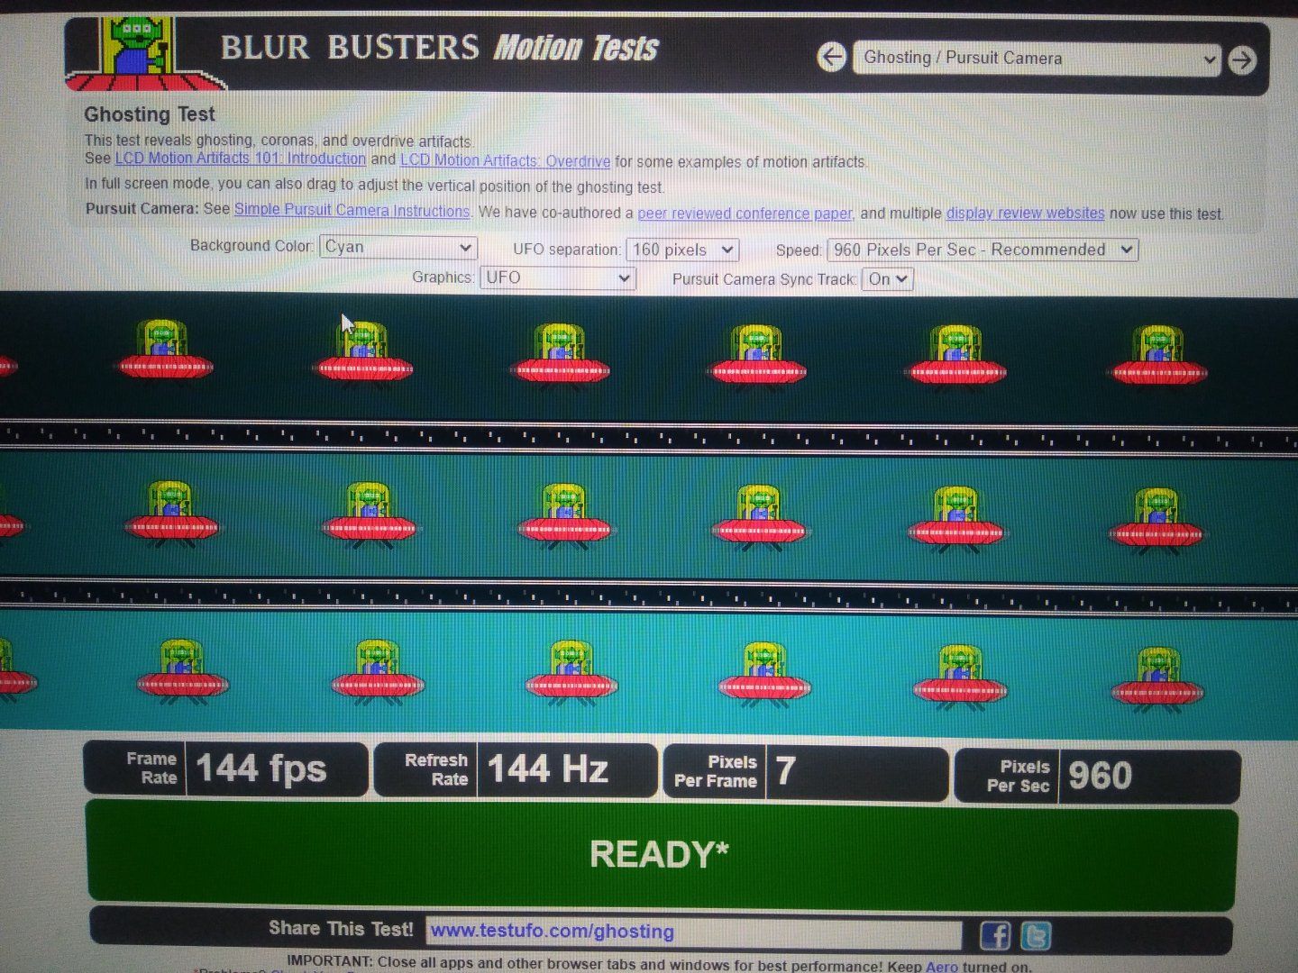1298x973 pixels.
Task: Click the Ghosting Test heading
Action: pos(150,114)
